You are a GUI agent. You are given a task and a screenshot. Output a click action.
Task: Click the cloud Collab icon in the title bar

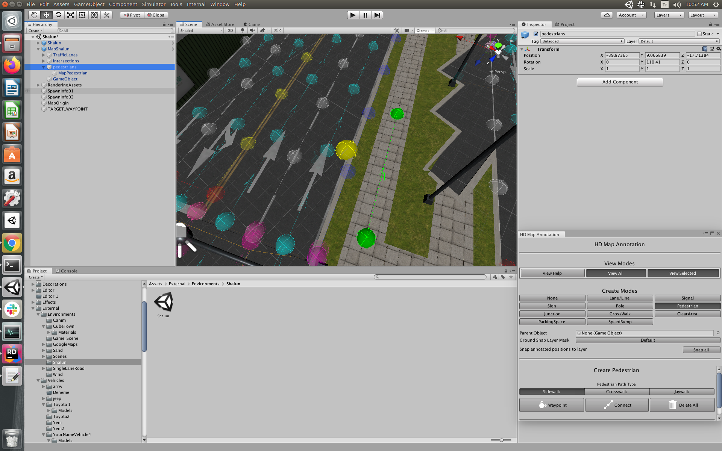pyautogui.click(x=607, y=15)
